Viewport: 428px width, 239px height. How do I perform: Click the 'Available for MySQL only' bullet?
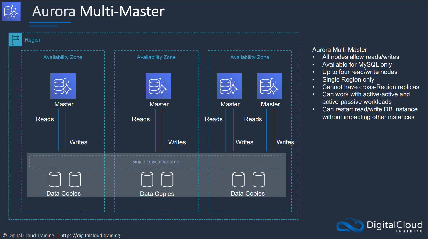357,64
